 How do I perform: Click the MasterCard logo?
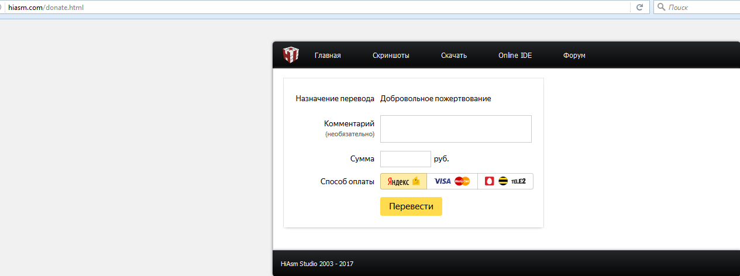(462, 181)
